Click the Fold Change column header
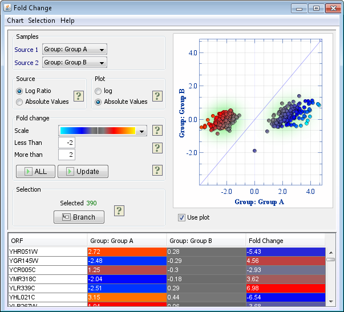 [x=286, y=241]
